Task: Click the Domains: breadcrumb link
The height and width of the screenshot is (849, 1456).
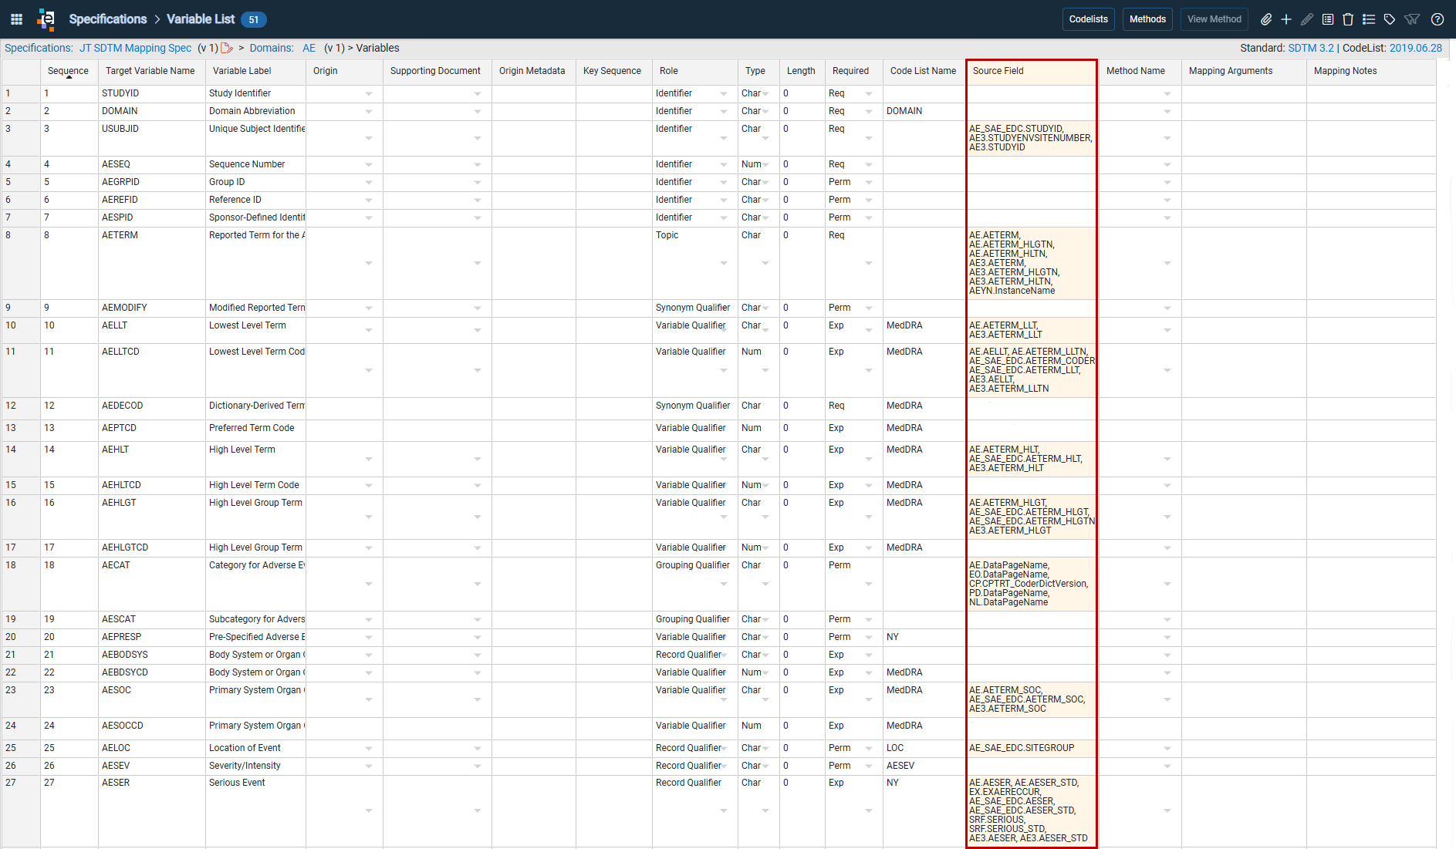Action: pyautogui.click(x=272, y=48)
